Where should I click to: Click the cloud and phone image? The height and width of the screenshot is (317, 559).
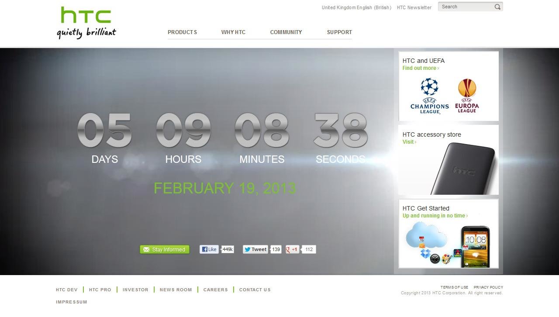point(449,244)
